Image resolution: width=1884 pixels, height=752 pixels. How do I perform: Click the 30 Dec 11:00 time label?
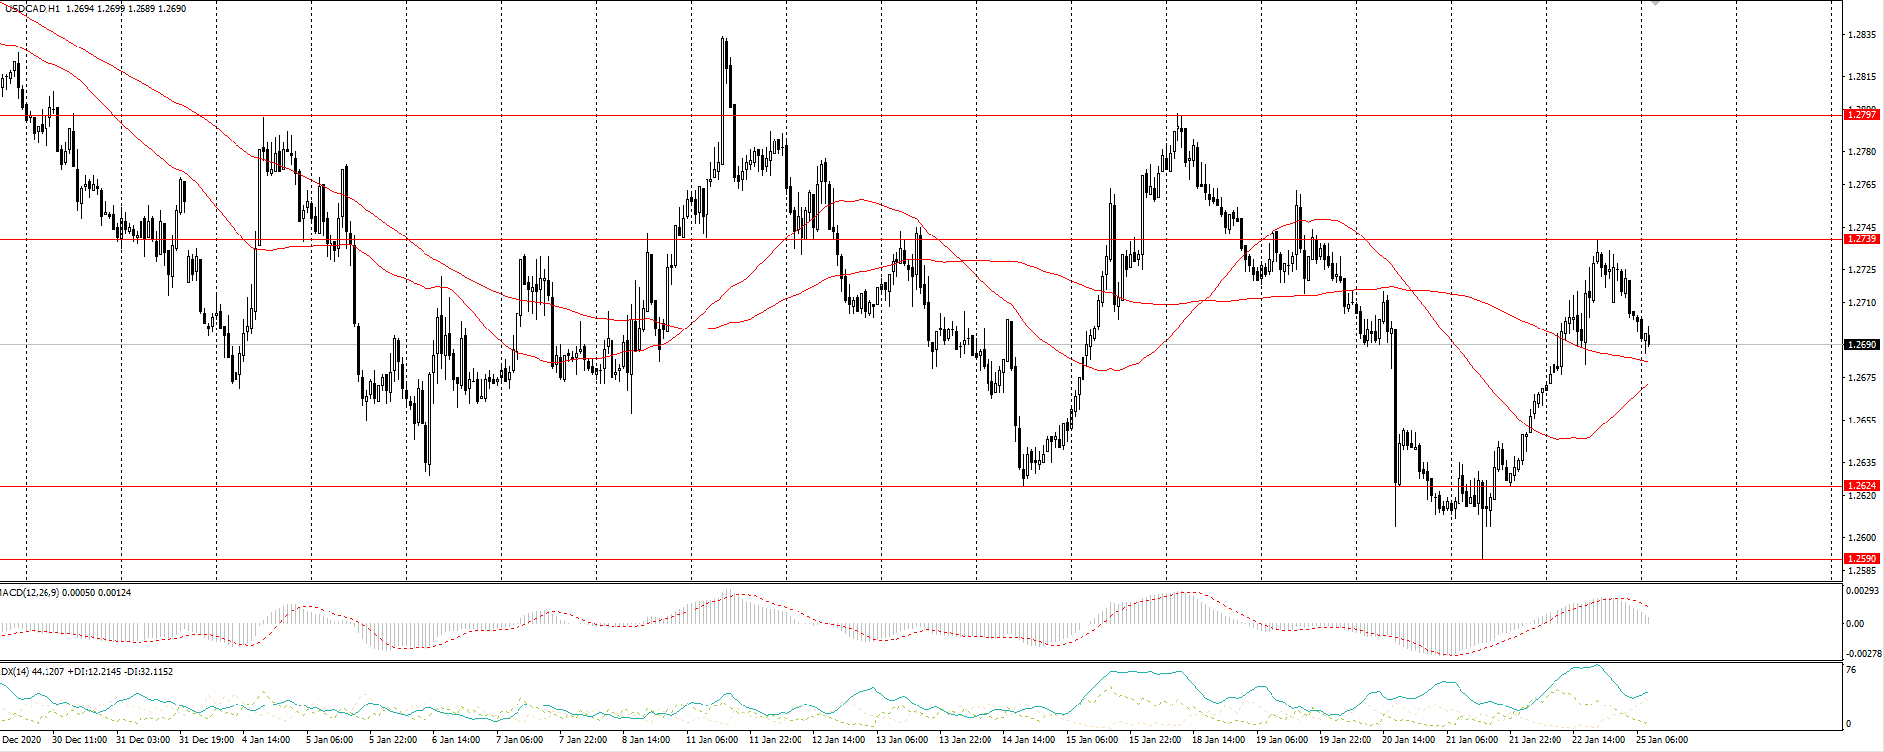79,740
